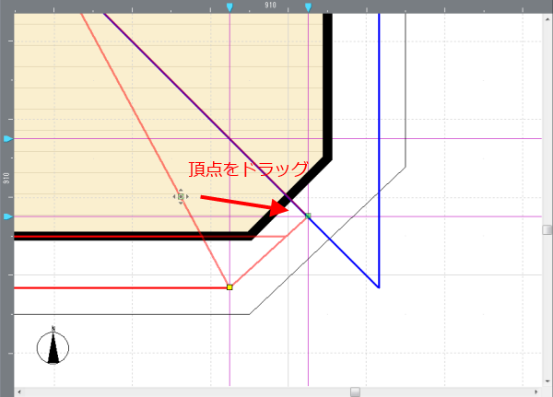Click the 910 label on left ruler
This screenshot has height=397, width=553.
[6, 177]
